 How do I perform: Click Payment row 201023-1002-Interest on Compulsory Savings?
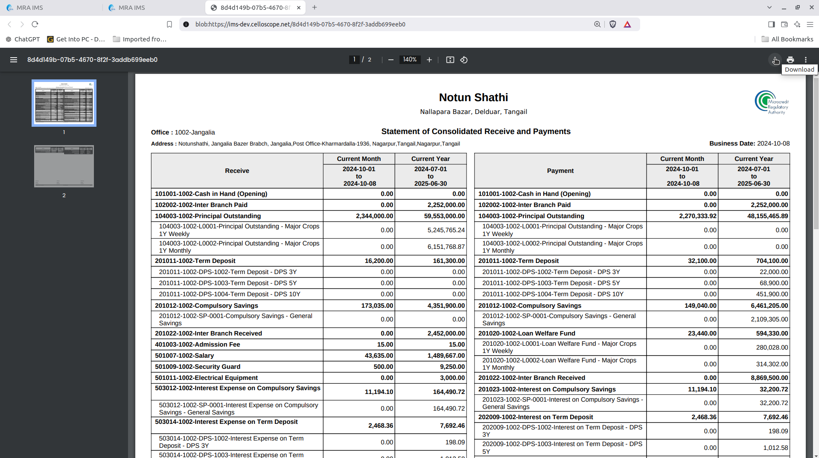tap(632, 389)
